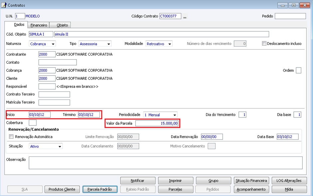Viewport: 313px width, 196px height.
Task: Click the Pedidos button
Action: click(213, 189)
